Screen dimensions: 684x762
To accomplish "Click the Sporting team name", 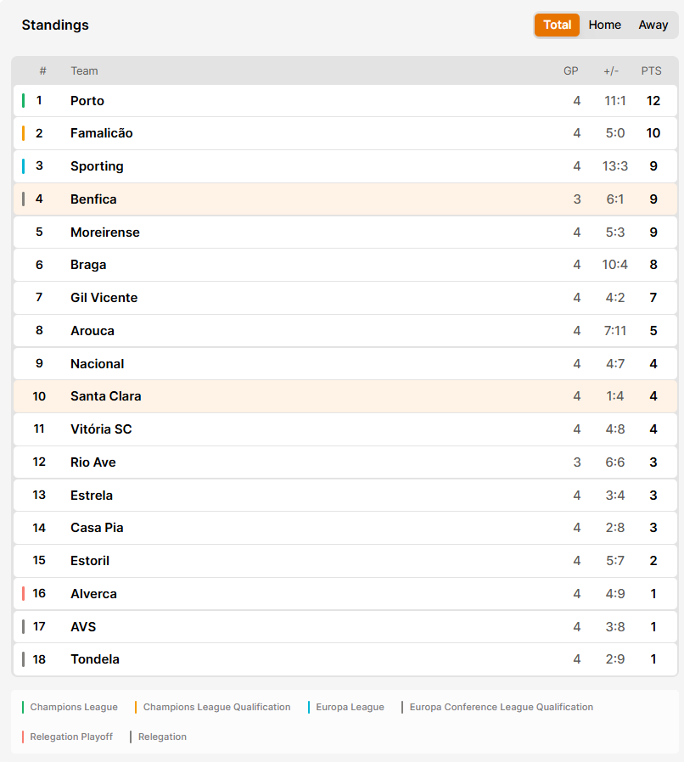I will (x=97, y=166).
